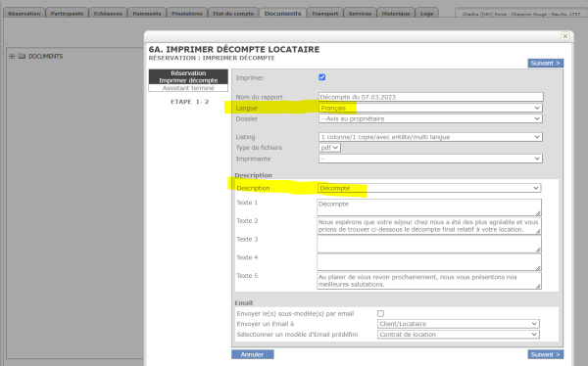Click the Nom du rapport field
The height and width of the screenshot is (366, 588).
pyautogui.click(x=431, y=97)
